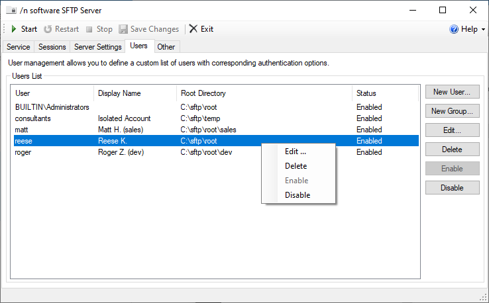
Task: Open the Sessions tab
Action: pyautogui.click(x=52, y=47)
